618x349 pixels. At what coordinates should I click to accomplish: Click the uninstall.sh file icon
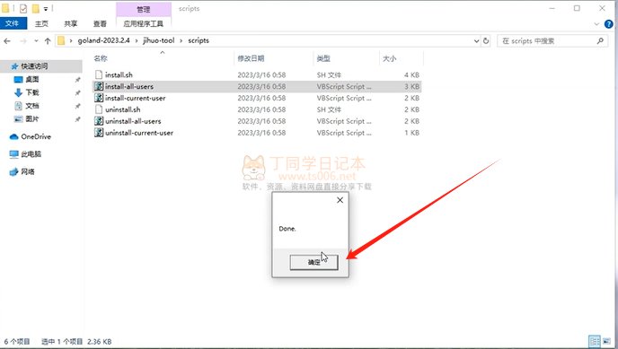[99, 109]
